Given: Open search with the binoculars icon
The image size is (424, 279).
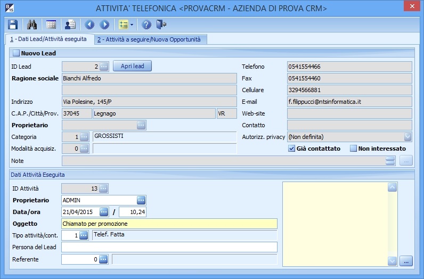Looking at the screenshot, I should coord(32,24).
